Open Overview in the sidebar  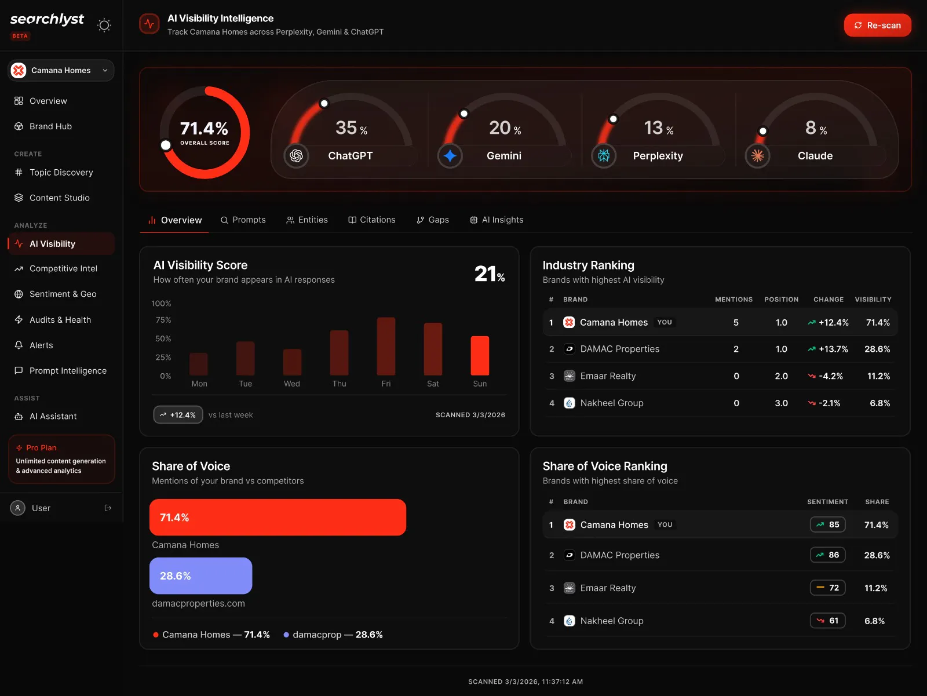tap(61, 101)
